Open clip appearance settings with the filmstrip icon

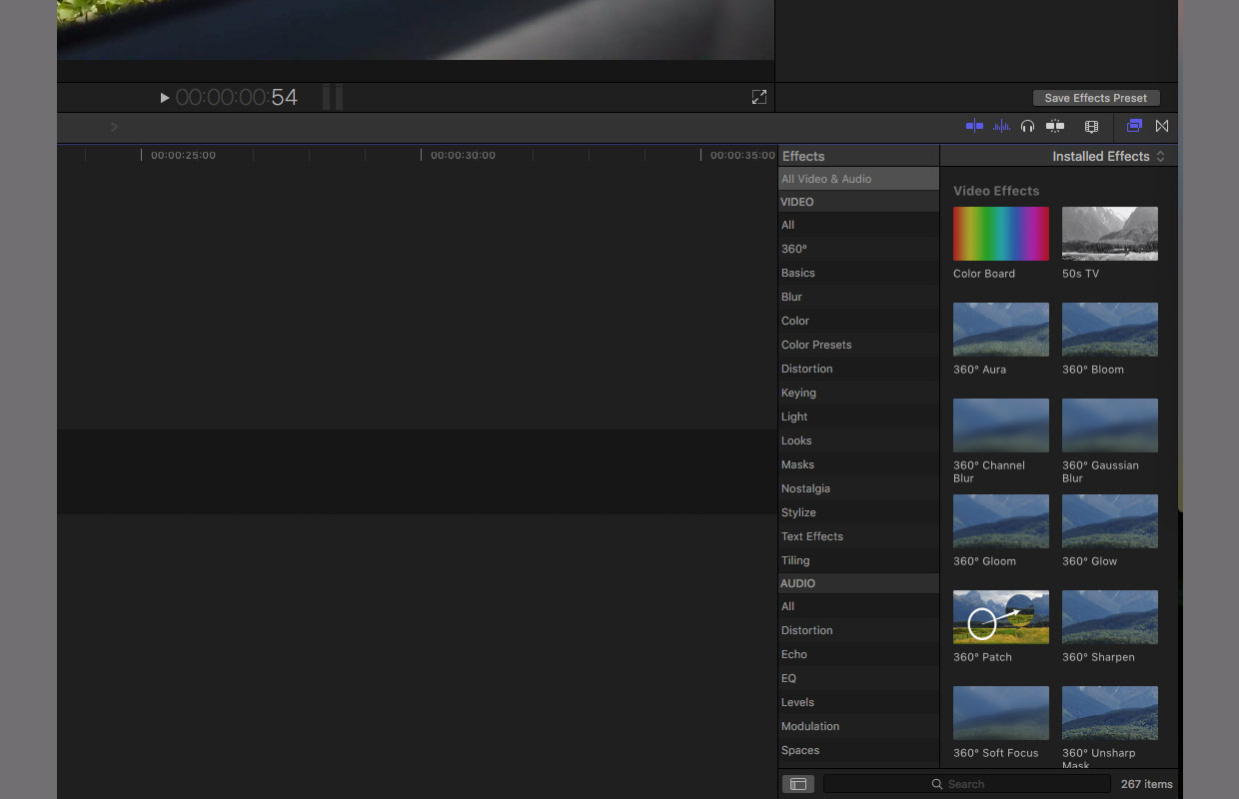[1091, 126]
